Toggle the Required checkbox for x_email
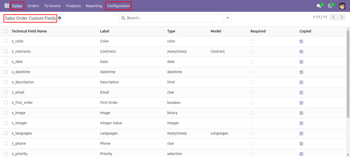 pos(252,93)
